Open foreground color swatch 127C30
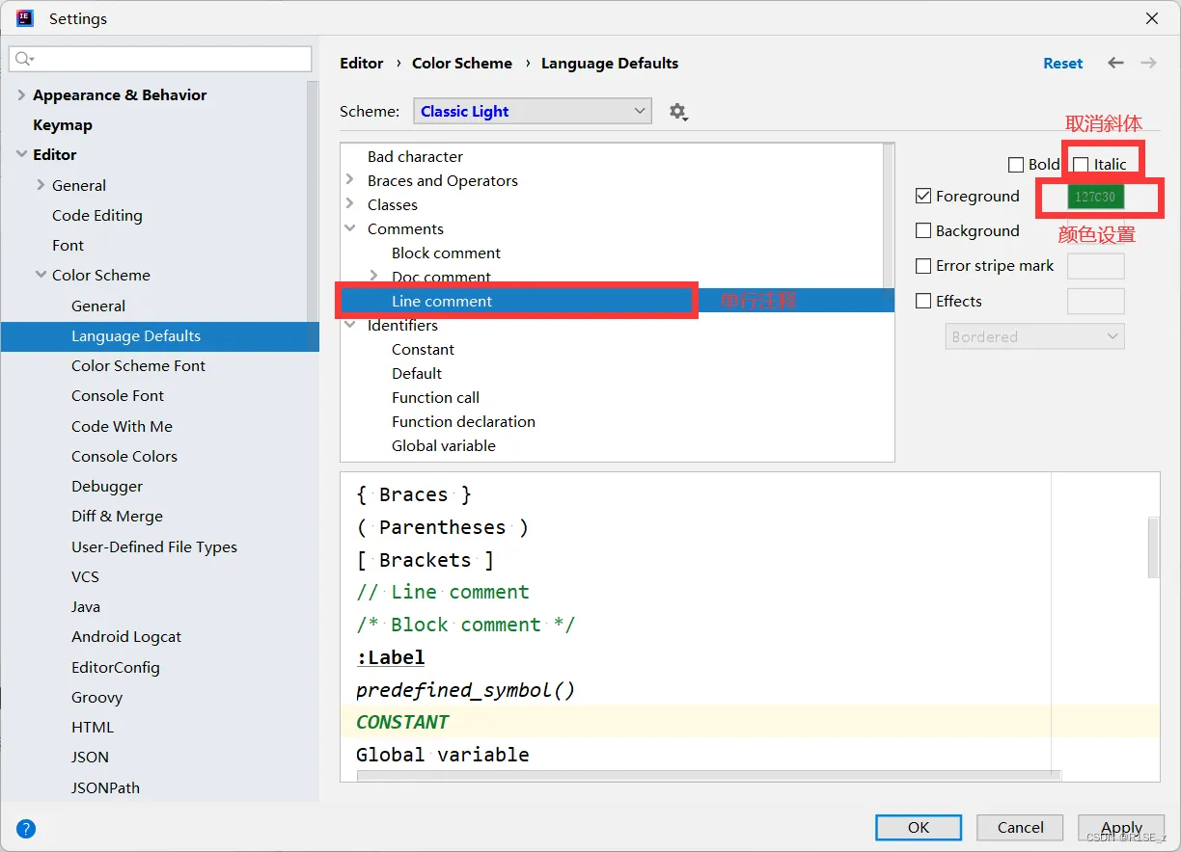Image resolution: width=1181 pixels, height=852 pixels. coord(1095,197)
